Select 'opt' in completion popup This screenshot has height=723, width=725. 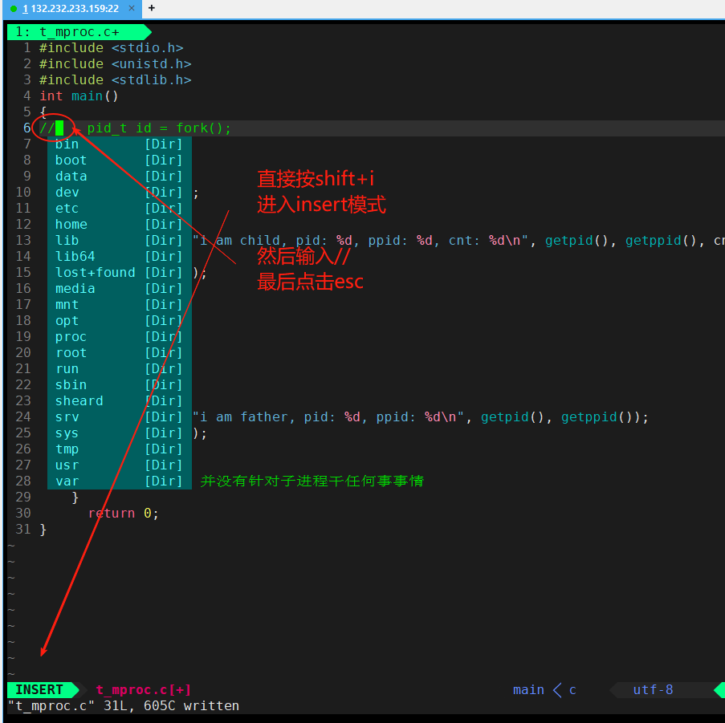click(x=120, y=321)
